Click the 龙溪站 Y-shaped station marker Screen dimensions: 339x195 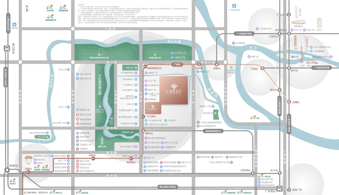click(x=199, y=64)
